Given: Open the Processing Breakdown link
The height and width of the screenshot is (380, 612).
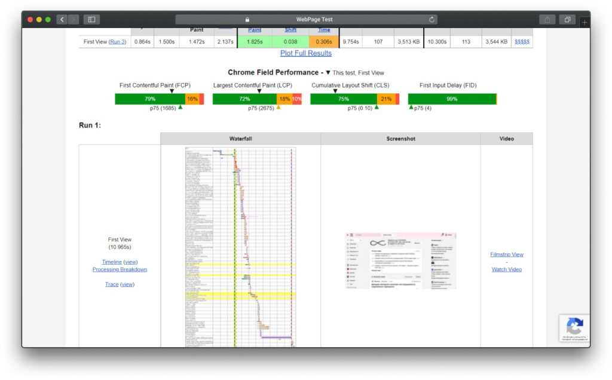Looking at the screenshot, I should pos(120,269).
